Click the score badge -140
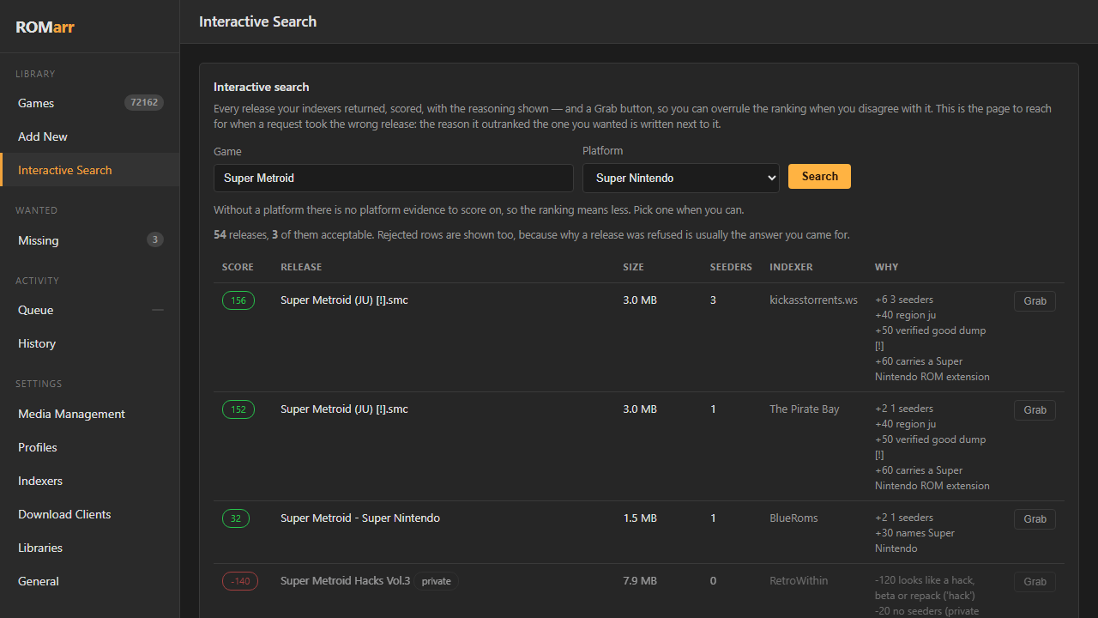Screen dimensions: 1098x618 [240, 581]
